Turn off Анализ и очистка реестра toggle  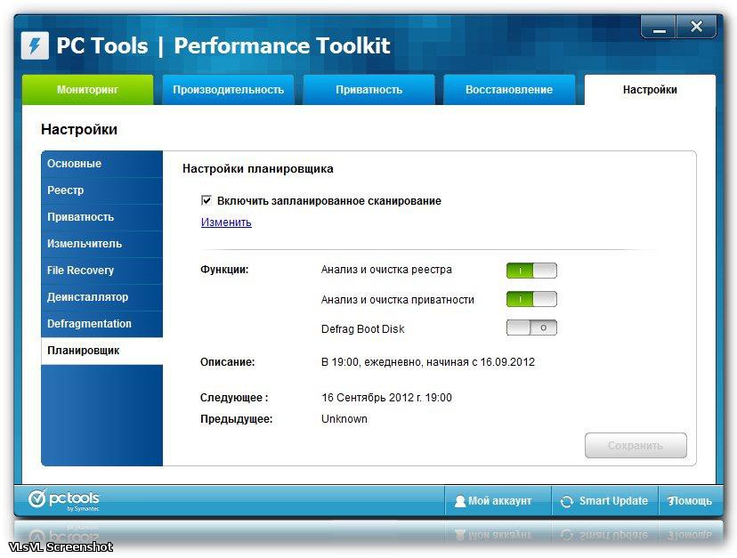tap(531, 271)
